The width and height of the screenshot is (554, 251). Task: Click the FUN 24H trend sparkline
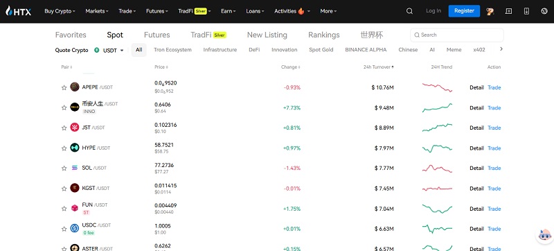(x=437, y=209)
